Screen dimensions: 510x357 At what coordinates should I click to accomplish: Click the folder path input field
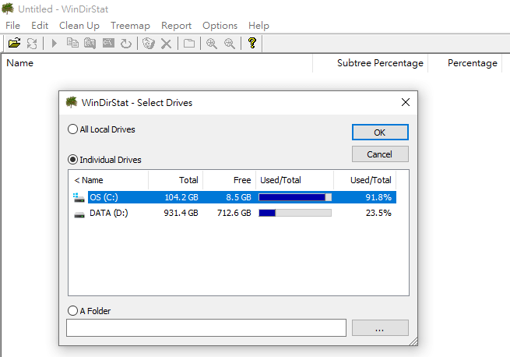point(206,327)
